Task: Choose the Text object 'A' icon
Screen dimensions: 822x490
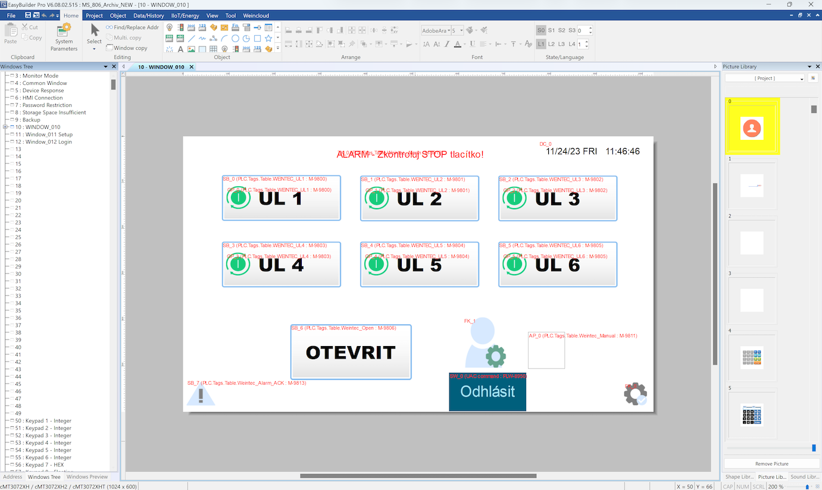Action: coord(180,49)
